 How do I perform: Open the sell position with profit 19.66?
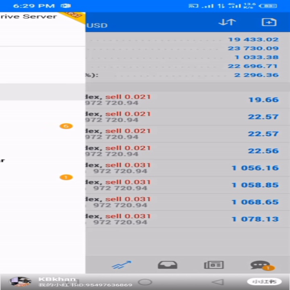point(188,100)
